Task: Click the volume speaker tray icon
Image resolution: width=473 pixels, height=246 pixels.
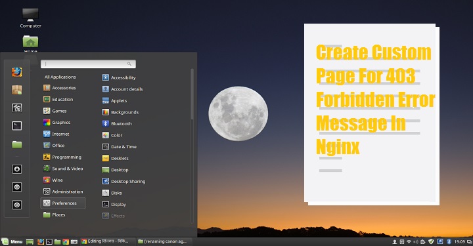Action: pyautogui.click(x=416, y=241)
